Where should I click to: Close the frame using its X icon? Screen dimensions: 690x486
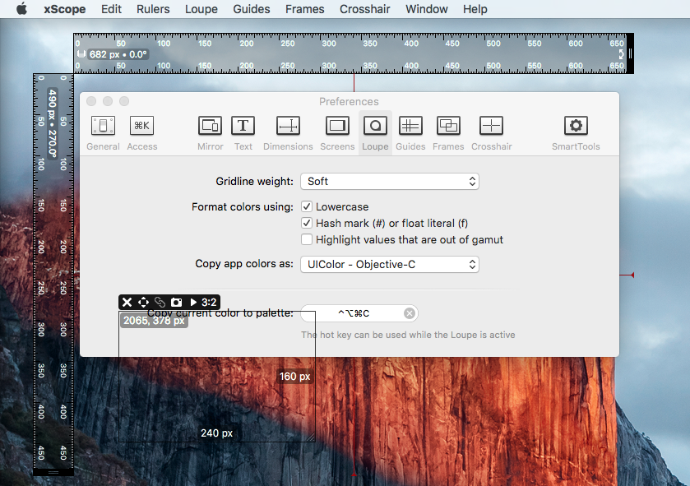point(127,302)
